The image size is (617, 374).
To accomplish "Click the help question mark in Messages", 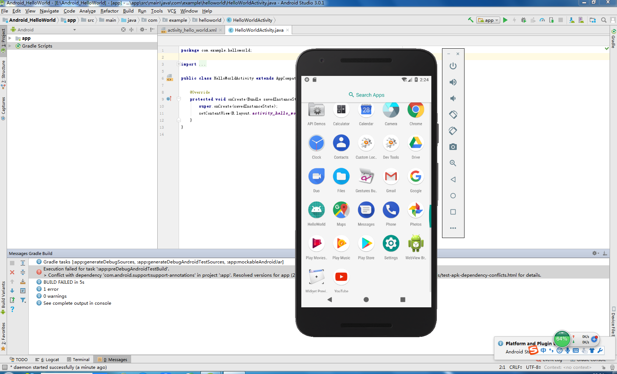I will [12, 310].
